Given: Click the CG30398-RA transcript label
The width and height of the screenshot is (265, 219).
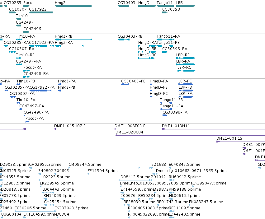Looking at the screenshot, I should click(x=175, y=49).
